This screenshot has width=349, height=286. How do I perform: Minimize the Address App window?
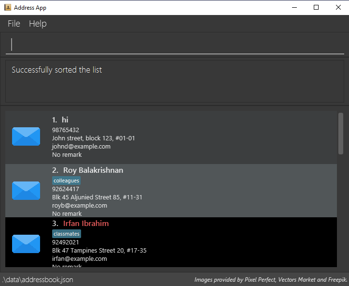click(294, 7)
